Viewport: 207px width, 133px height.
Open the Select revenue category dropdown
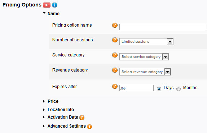click(145, 72)
